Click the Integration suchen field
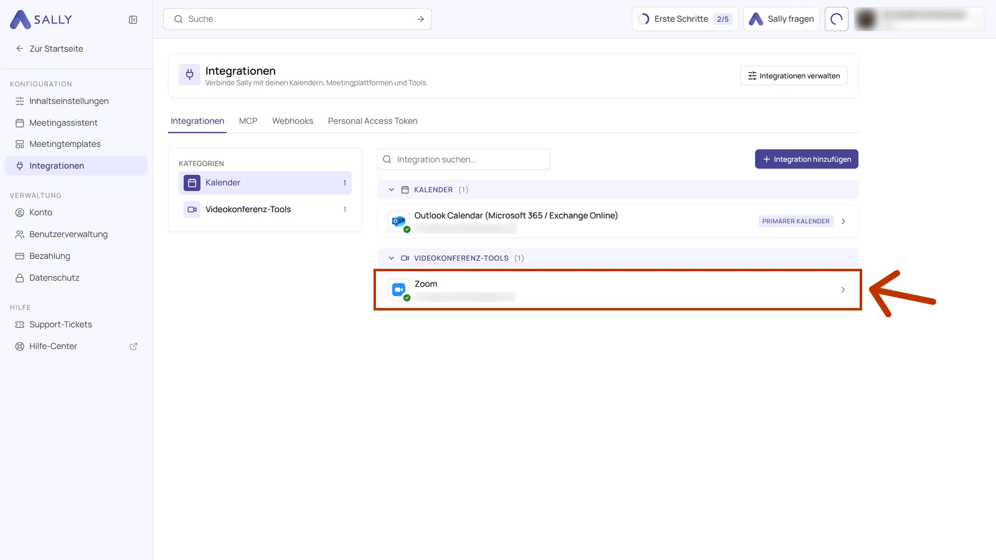 (464, 159)
